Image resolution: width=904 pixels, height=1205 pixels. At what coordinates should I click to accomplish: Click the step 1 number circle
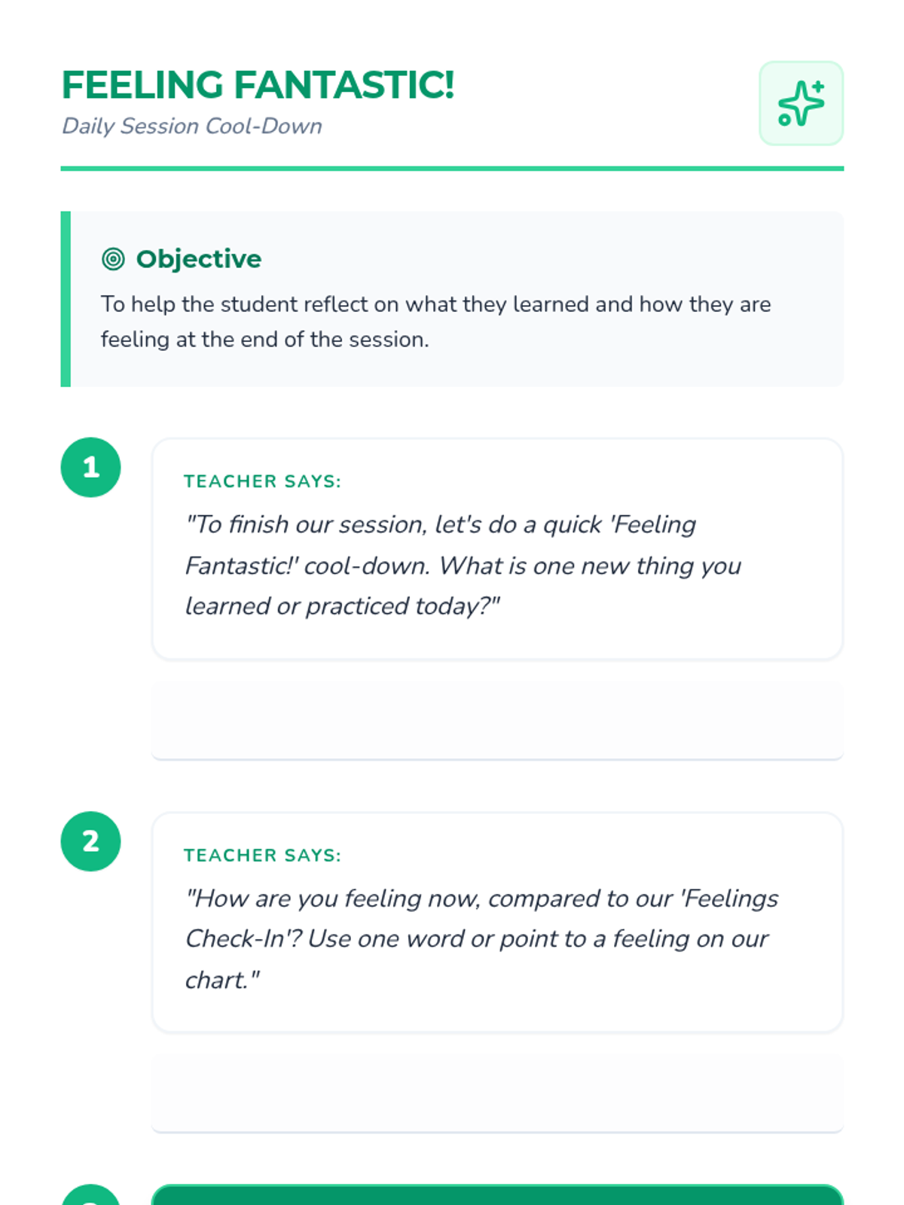click(90, 467)
